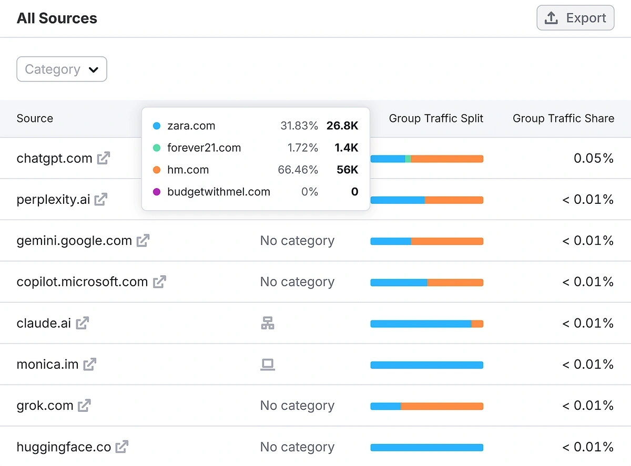Click the traffic split bar for grok.com

pyautogui.click(x=427, y=406)
